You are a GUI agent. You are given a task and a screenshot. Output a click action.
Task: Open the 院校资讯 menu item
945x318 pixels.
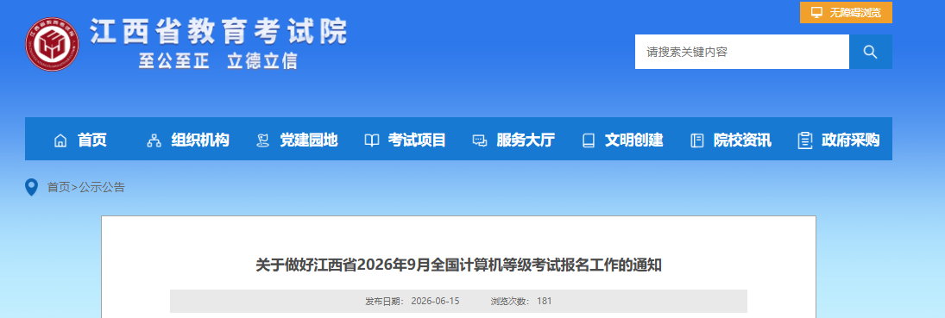point(742,141)
